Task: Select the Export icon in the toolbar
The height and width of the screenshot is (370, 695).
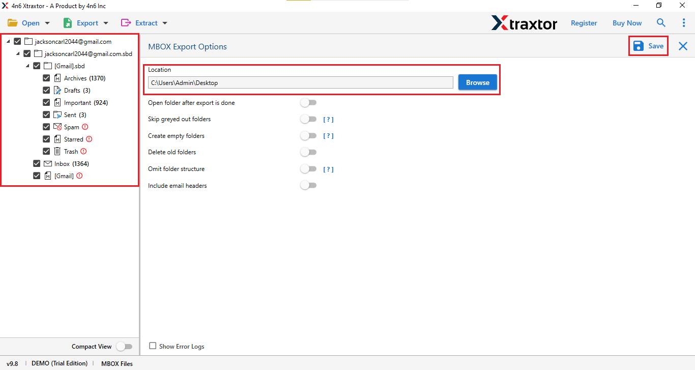Action: tap(67, 23)
